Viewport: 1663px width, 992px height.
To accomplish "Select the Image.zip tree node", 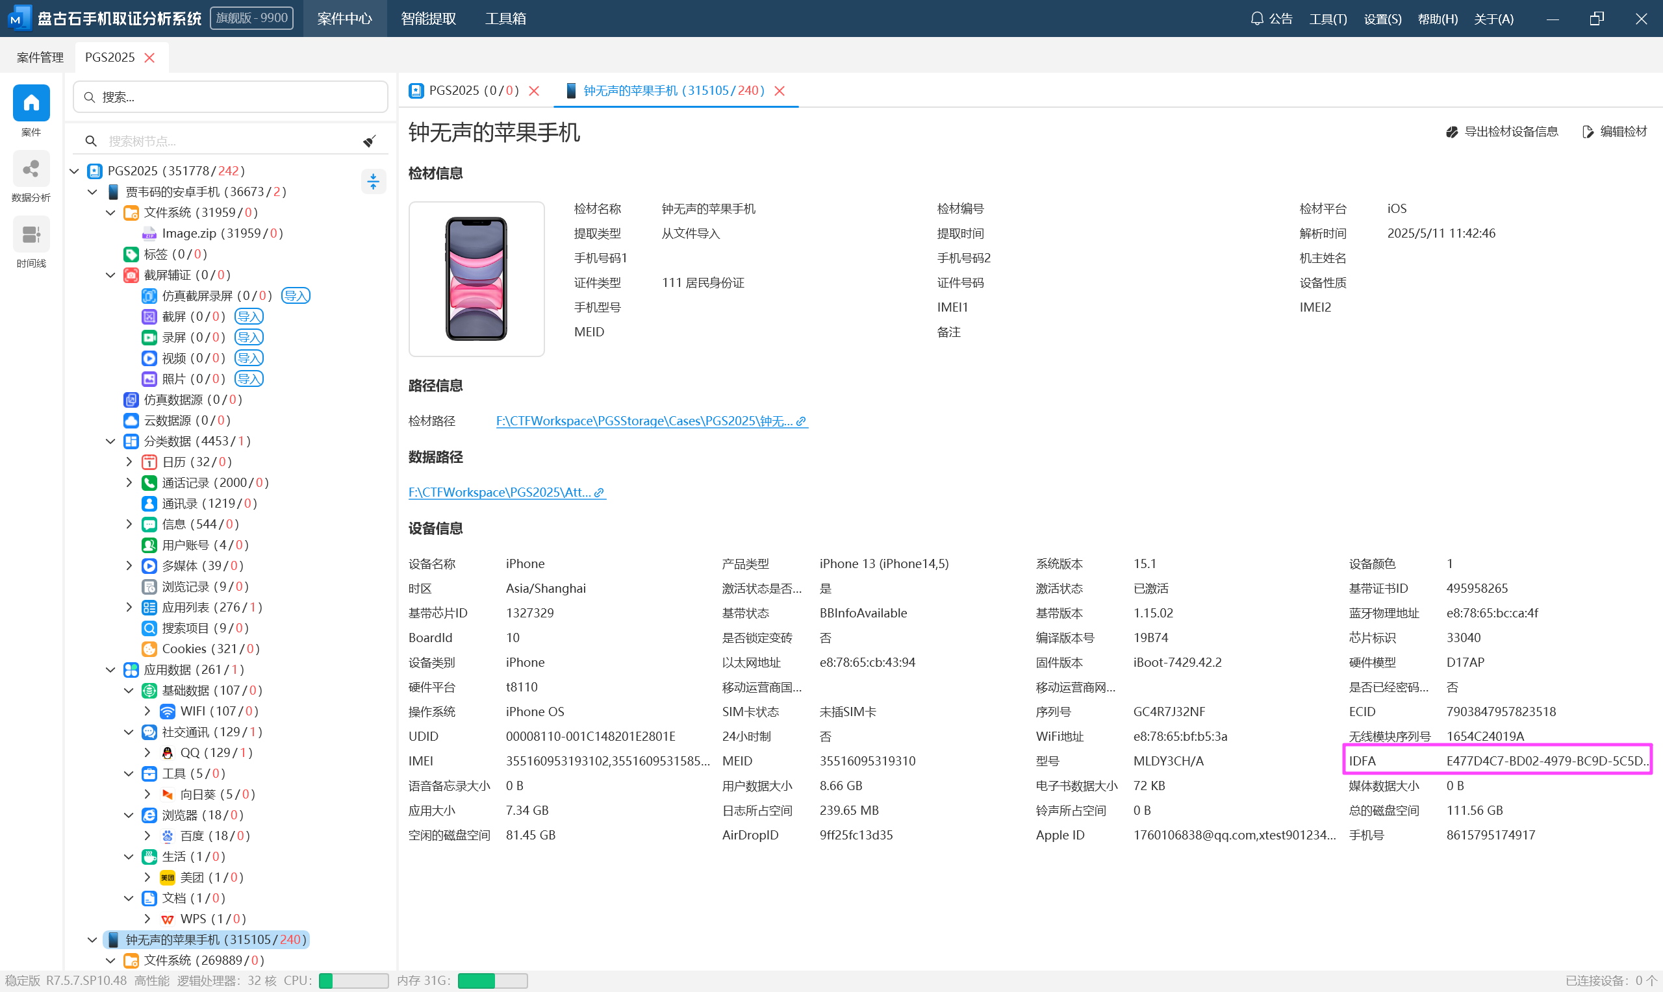I will click(212, 233).
